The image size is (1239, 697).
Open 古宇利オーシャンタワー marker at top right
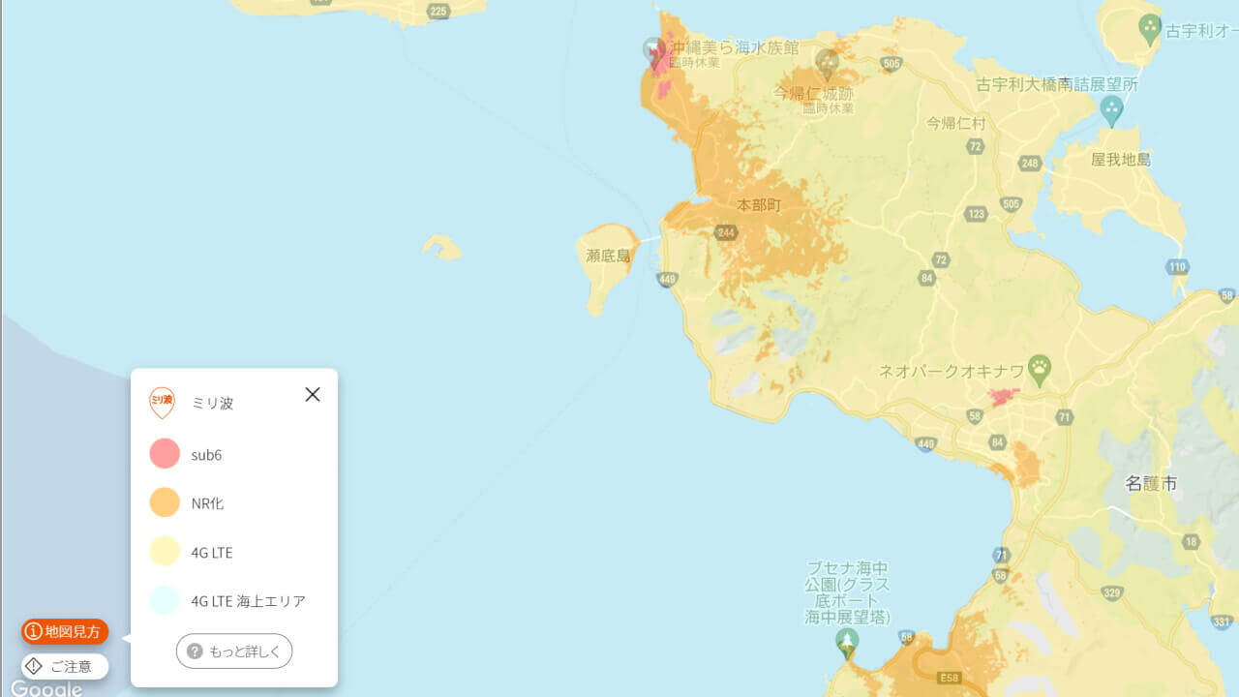(1150, 29)
